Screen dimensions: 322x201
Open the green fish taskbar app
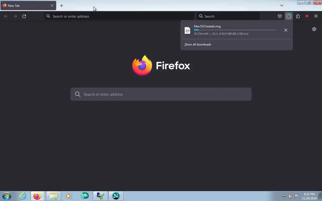[85, 196]
